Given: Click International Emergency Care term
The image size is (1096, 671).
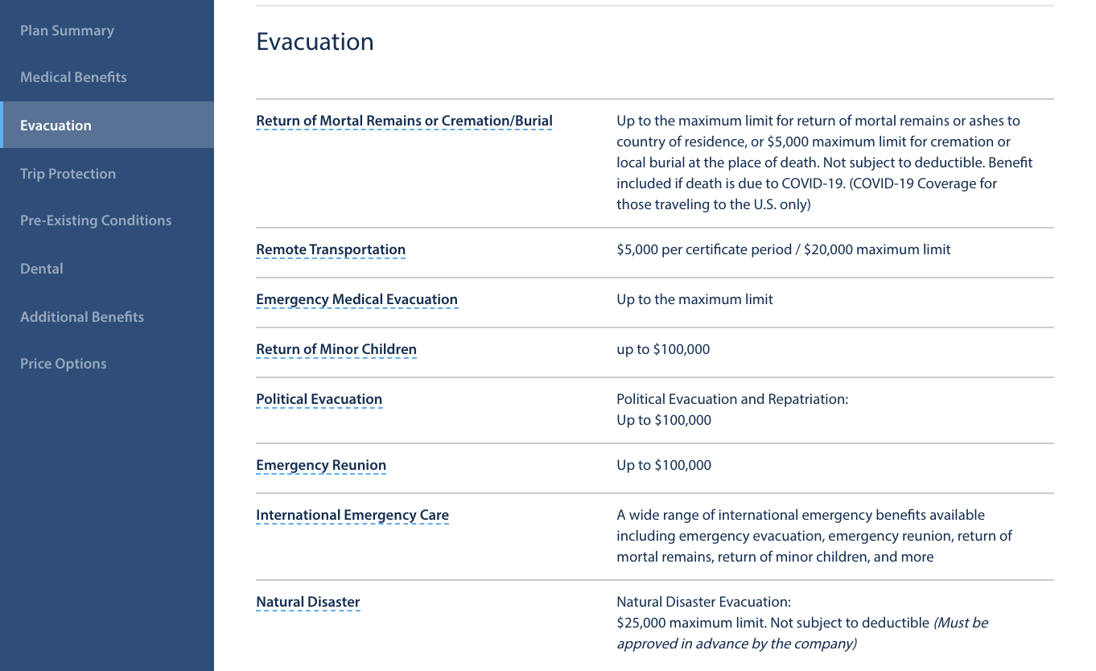Looking at the screenshot, I should [x=352, y=516].
